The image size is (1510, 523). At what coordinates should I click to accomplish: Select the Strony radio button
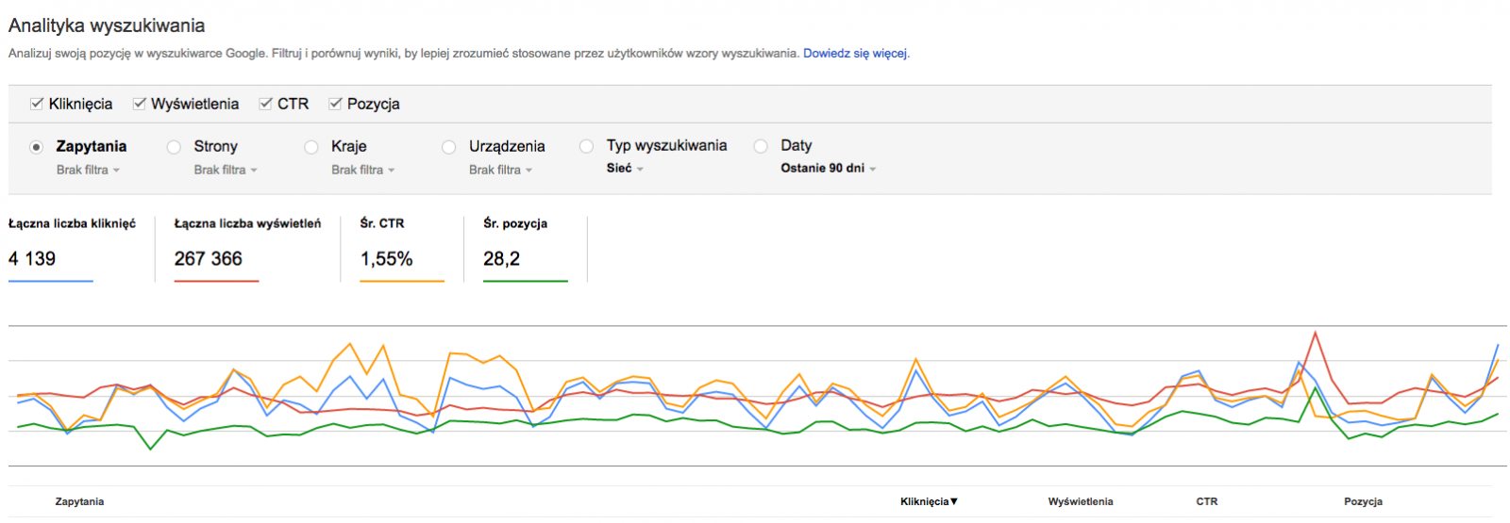tap(174, 147)
